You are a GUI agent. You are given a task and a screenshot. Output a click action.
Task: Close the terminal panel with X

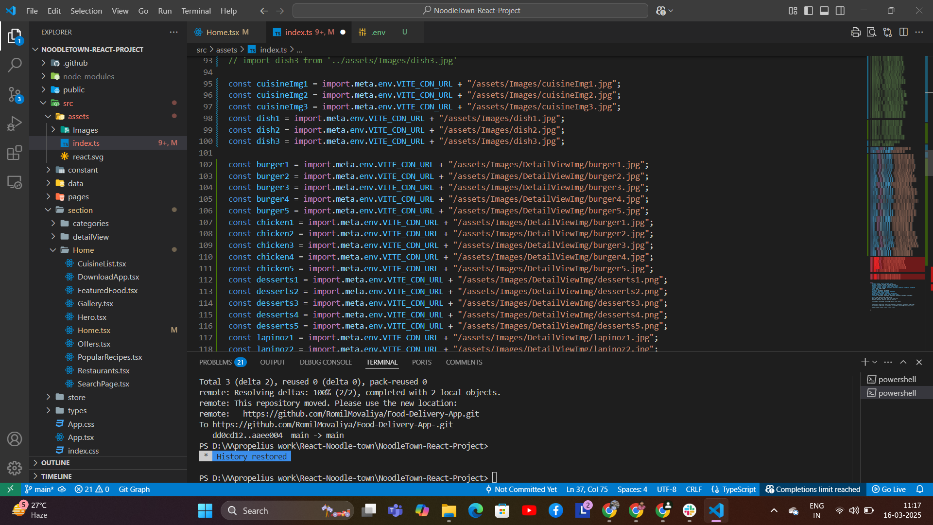click(919, 362)
